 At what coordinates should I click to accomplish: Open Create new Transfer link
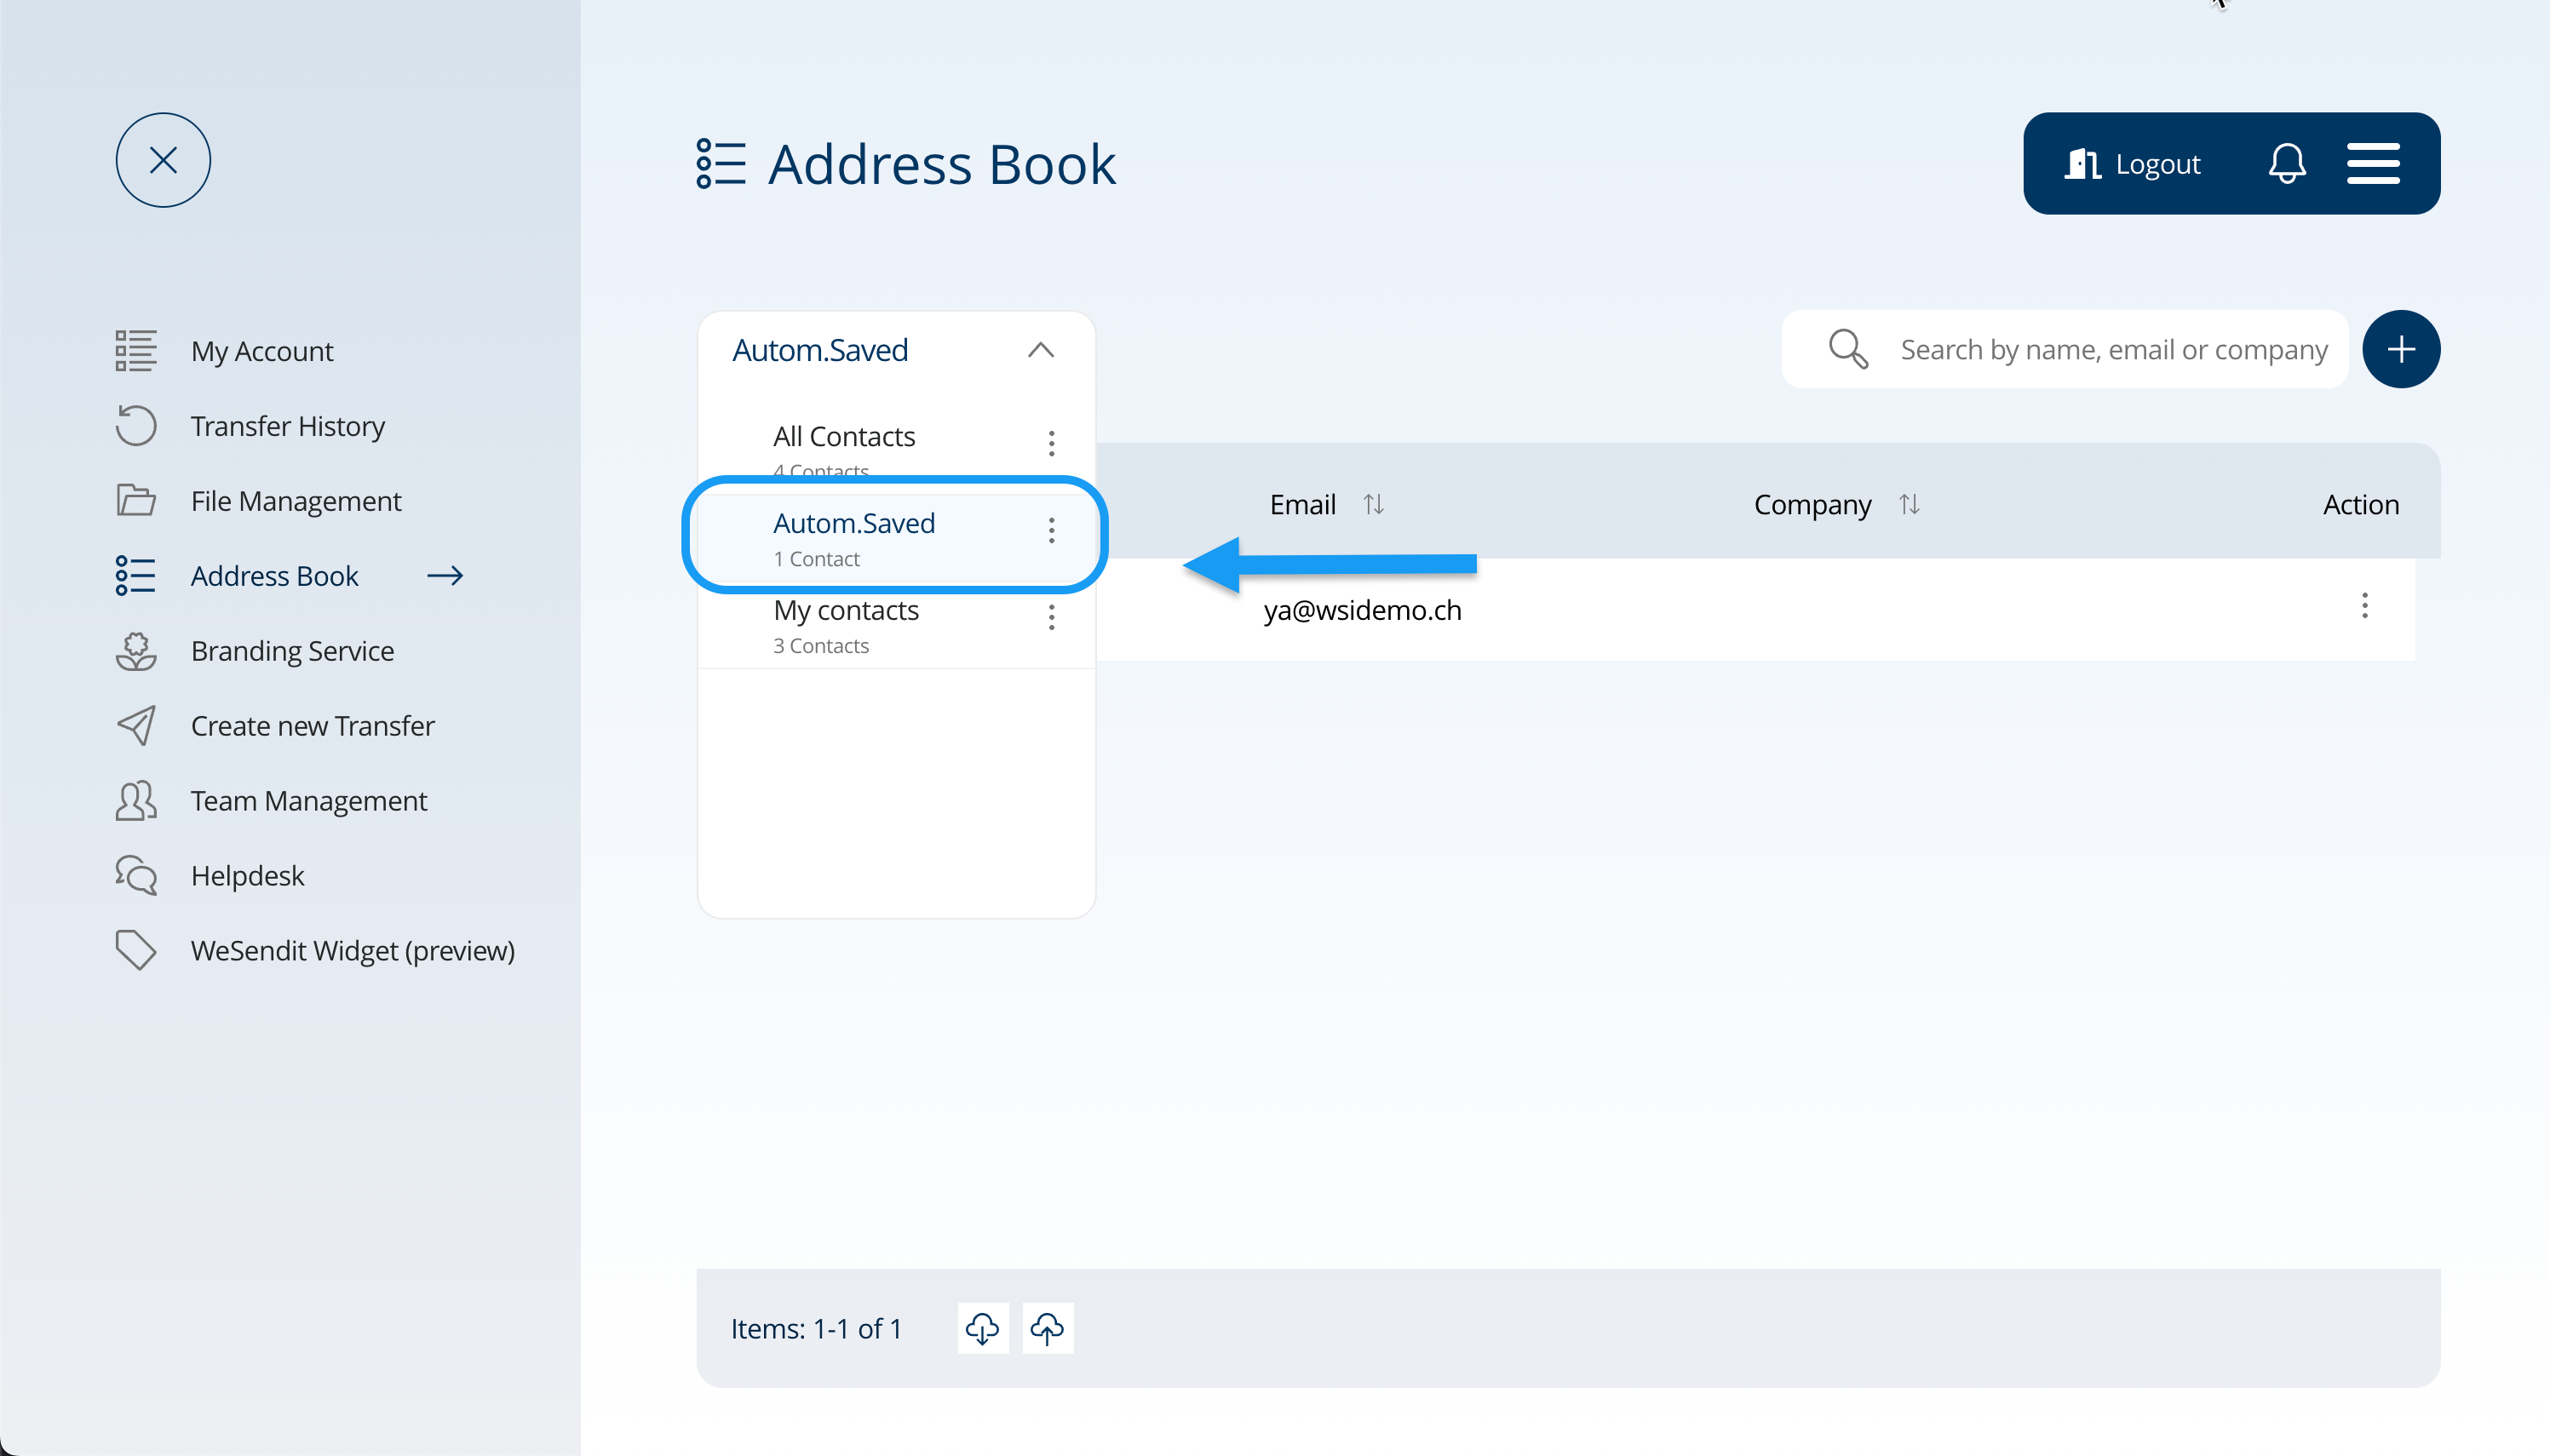[312, 726]
